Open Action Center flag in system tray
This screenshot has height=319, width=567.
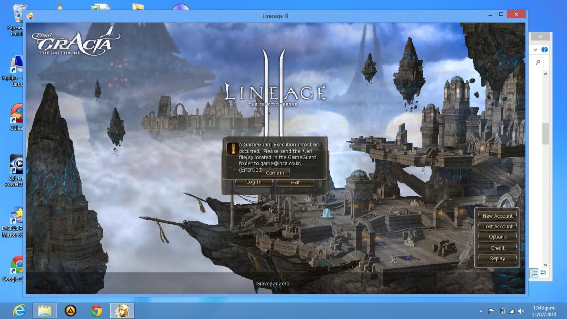pyautogui.click(x=491, y=311)
